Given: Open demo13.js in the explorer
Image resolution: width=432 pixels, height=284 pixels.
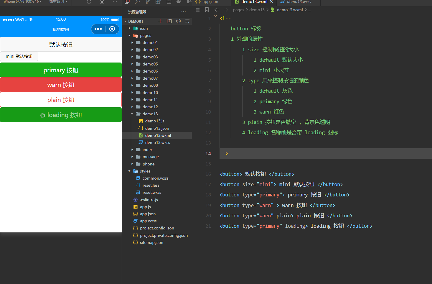Looking at the screenshot, I should point(154,121).
